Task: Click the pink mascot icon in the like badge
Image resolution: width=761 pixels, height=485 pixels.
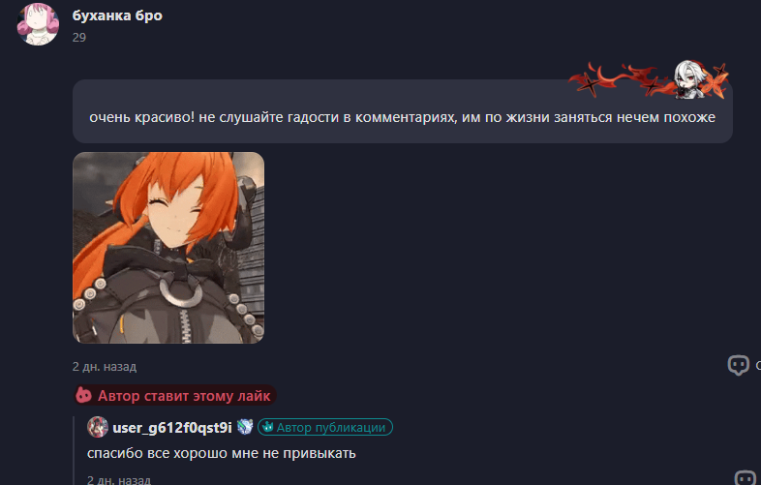Action: click(x=83, y=395)
